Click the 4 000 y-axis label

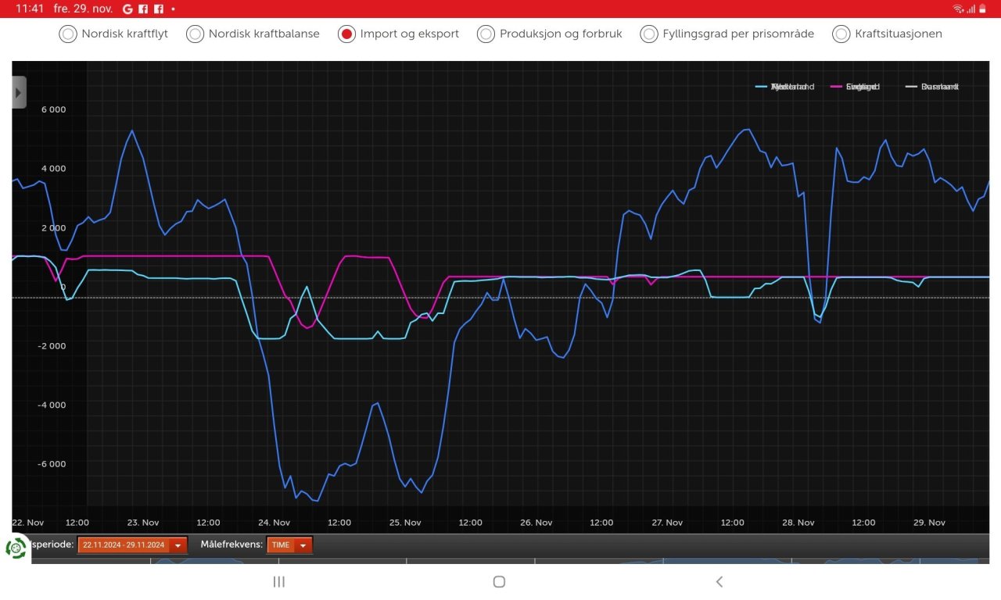[53, 169]
